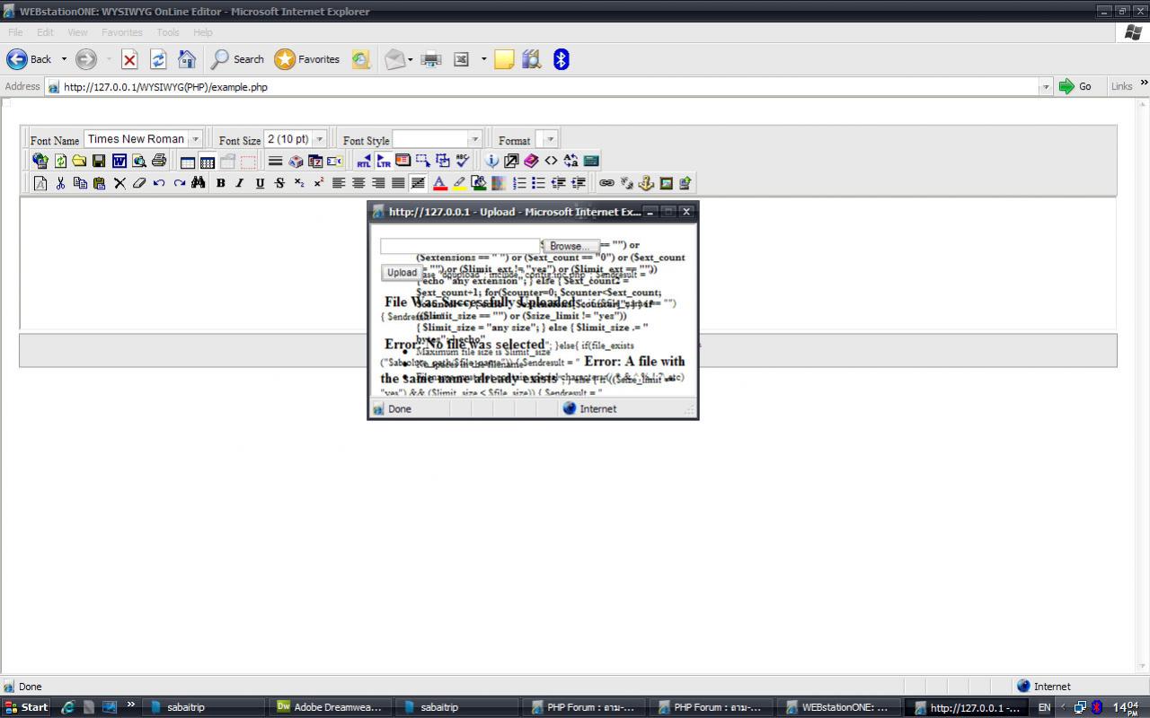Open the Back button history dropdown
Viewport: 1150px width, 718px height.
point(64,59)
